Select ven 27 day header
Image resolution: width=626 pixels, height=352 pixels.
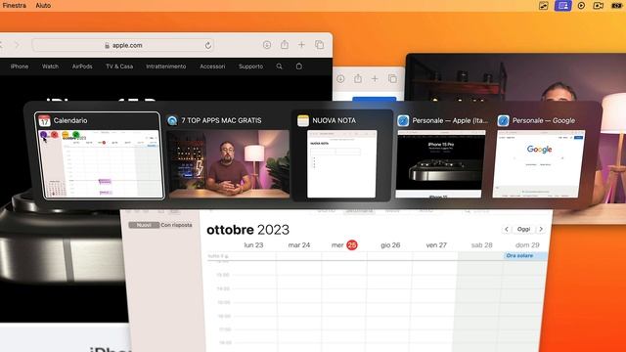(x=436, y=245)
